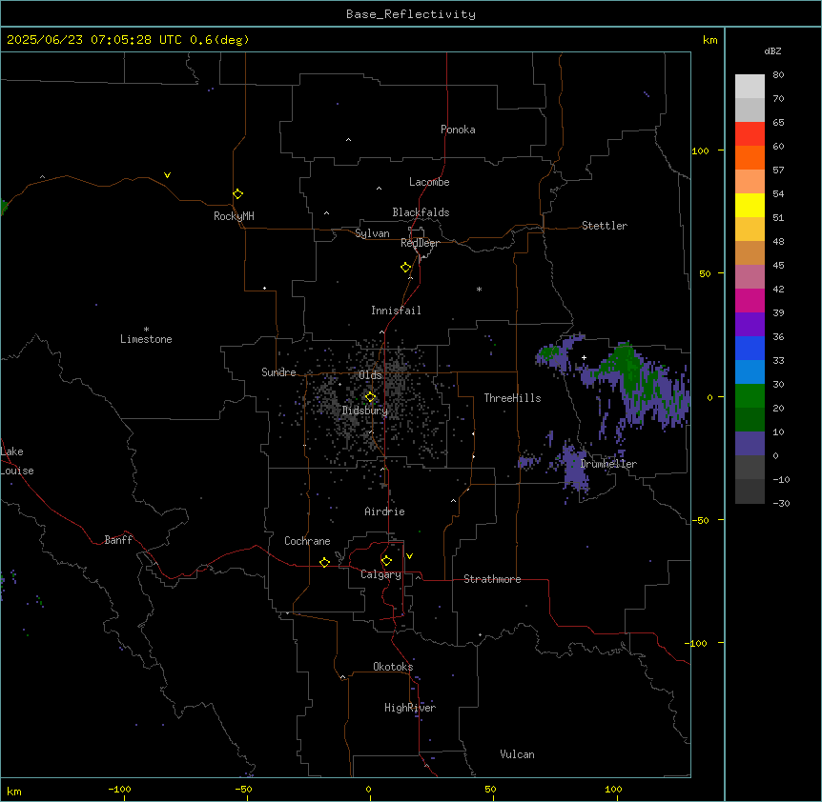Click the ThreeHills city label
This screenshot has width=822, height=802.
point(512,398)
